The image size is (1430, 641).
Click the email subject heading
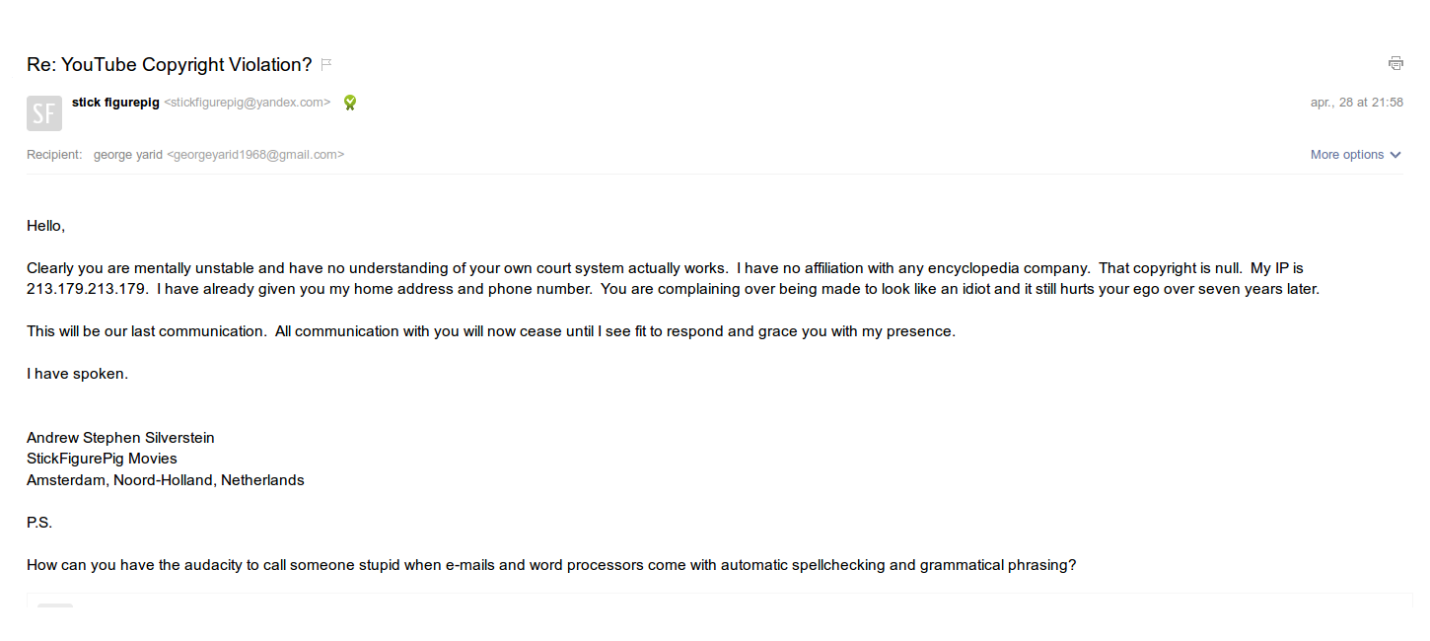coord(169,65)
